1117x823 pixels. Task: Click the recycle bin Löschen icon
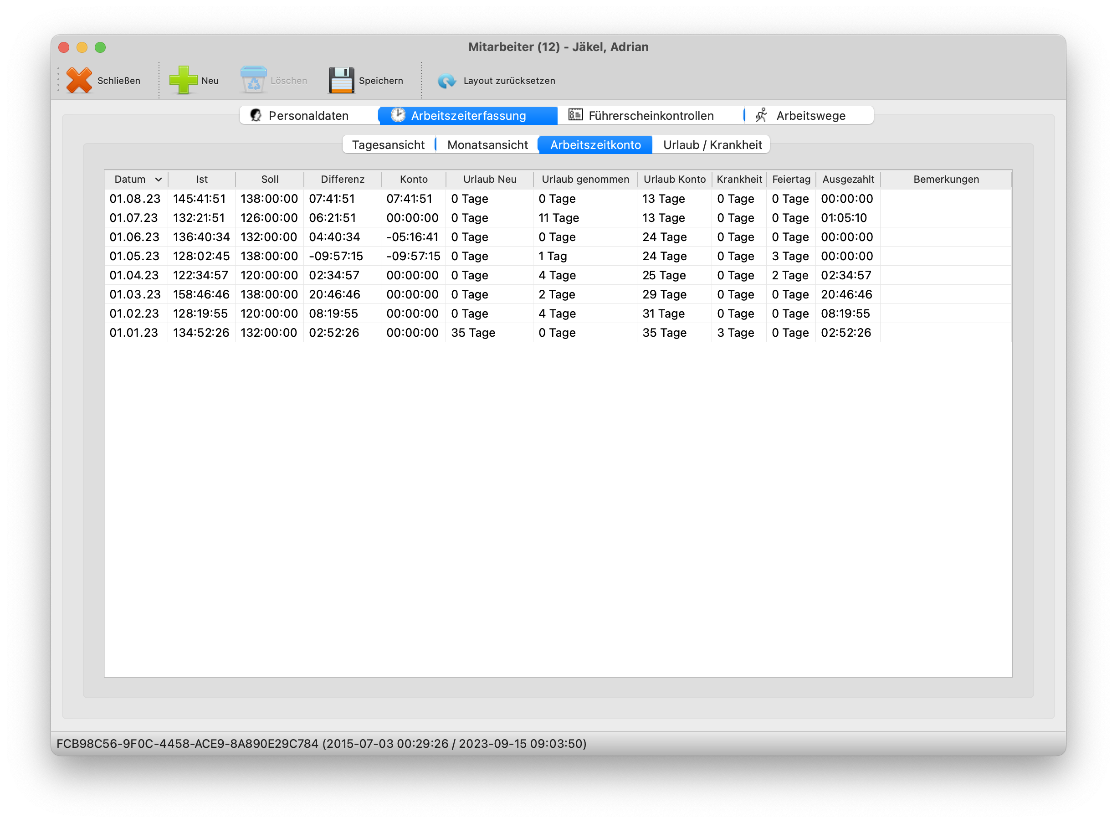pos(253,80)
